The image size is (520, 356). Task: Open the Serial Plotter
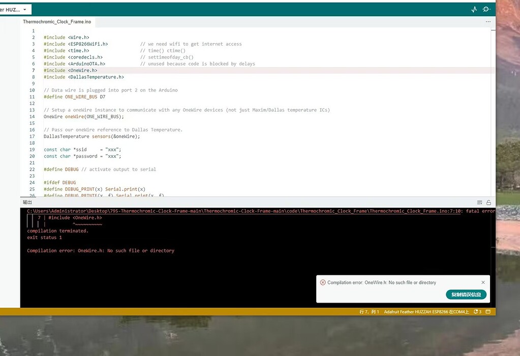474,9
